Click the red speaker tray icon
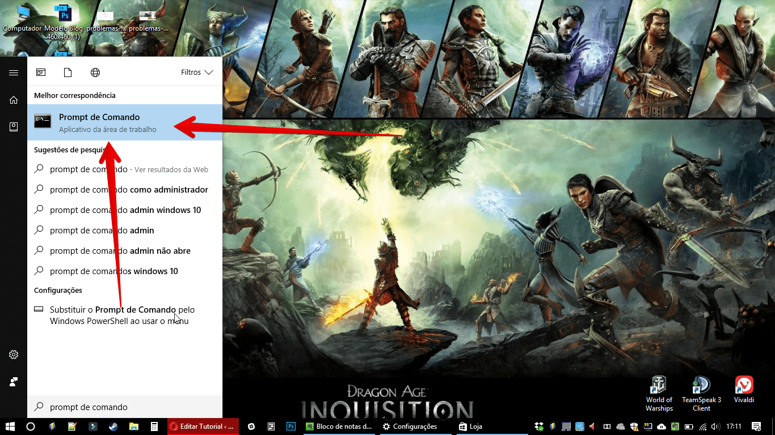This screenshot has width=775, height=435. (593, 427)
